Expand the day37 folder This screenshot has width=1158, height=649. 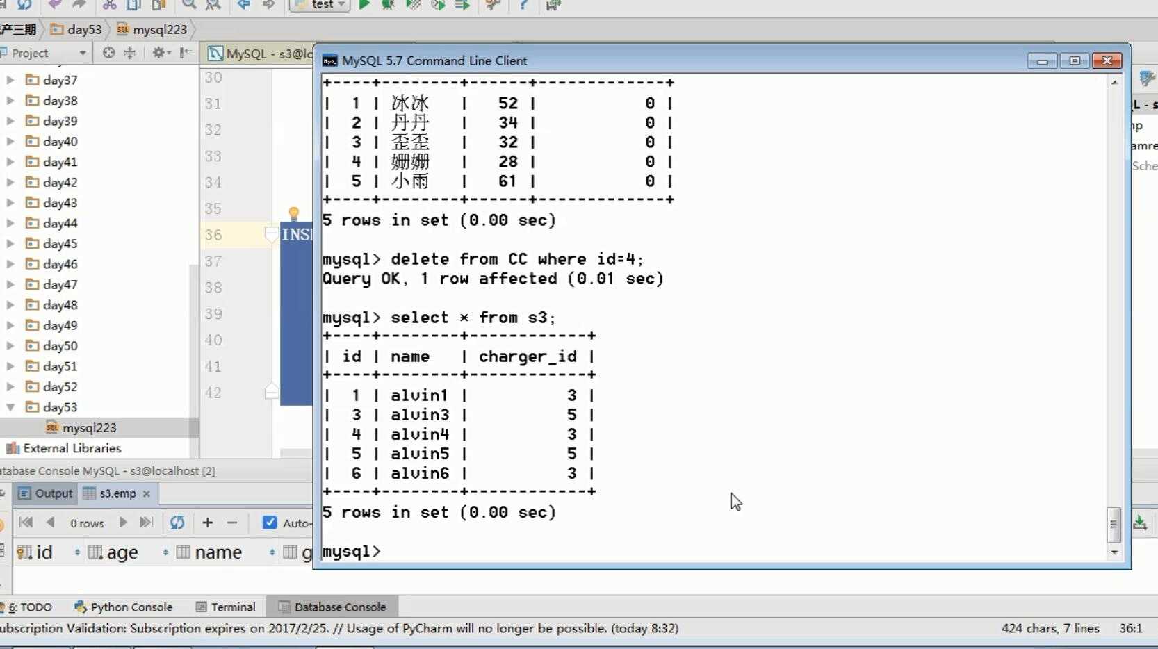[x=10, y=80]
